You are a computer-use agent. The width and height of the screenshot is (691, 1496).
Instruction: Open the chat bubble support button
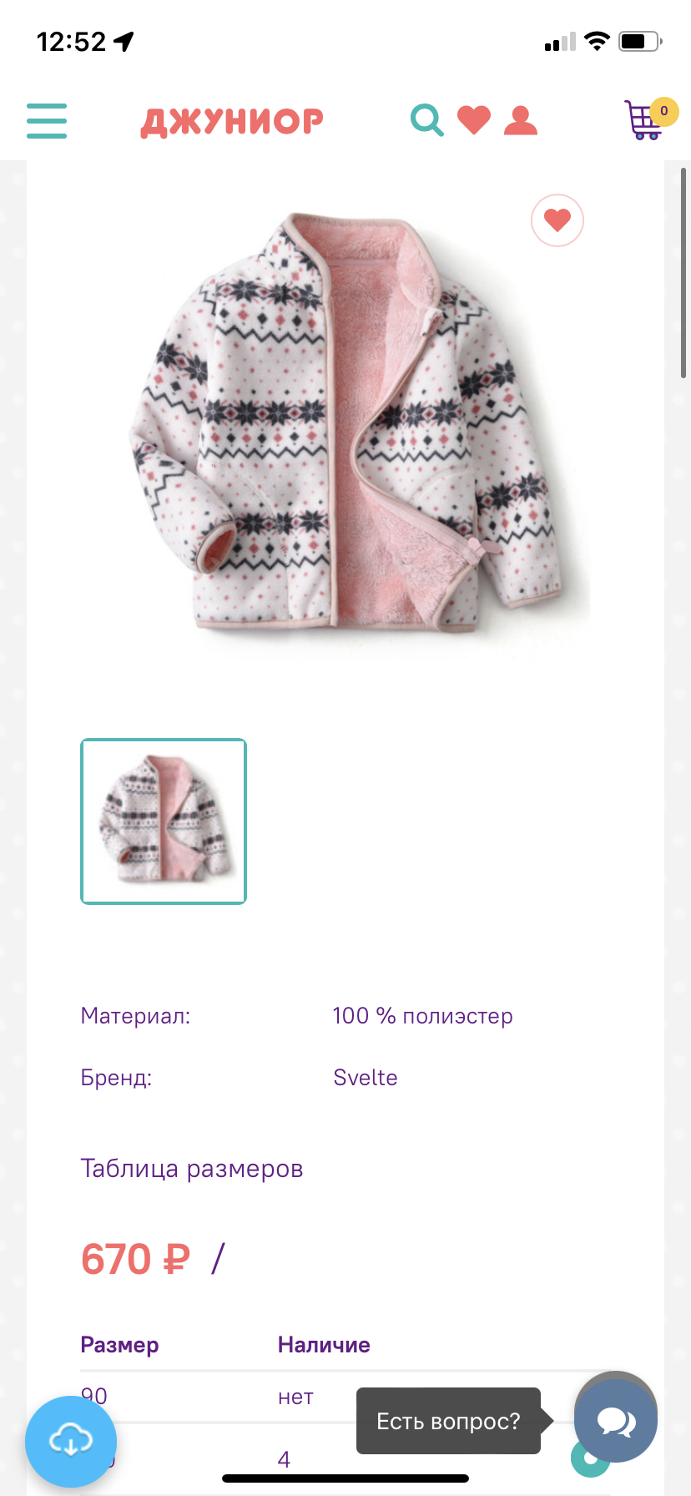pyautogui.click(x=616, y=1421)
